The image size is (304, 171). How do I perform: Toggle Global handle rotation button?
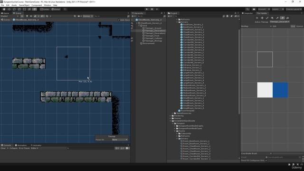coord(56,9)
